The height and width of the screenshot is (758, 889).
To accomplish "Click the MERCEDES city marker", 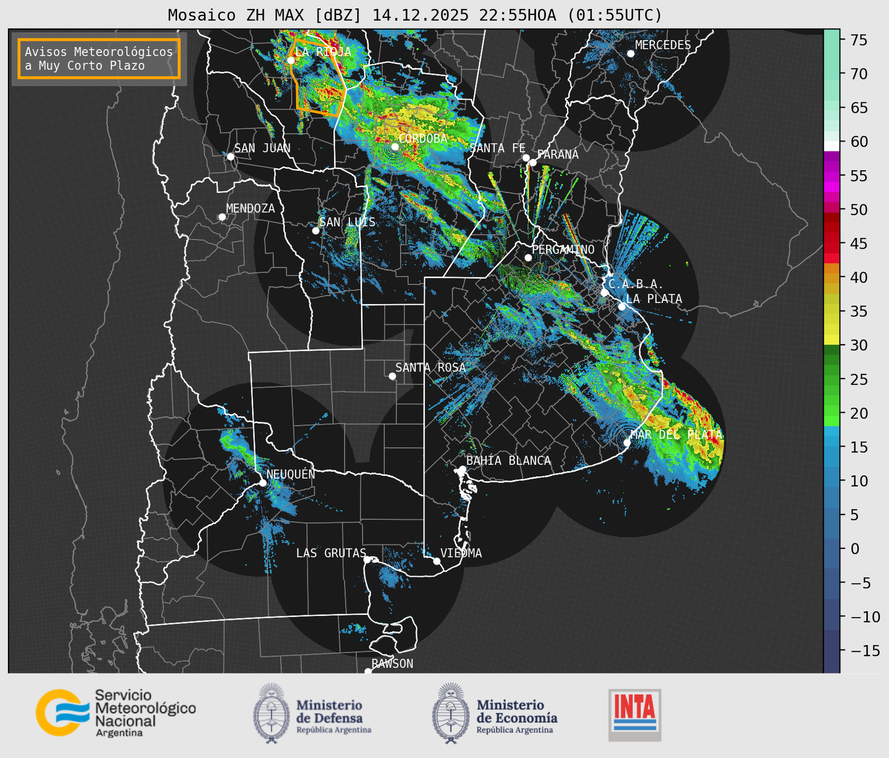I will click(631, 54).
